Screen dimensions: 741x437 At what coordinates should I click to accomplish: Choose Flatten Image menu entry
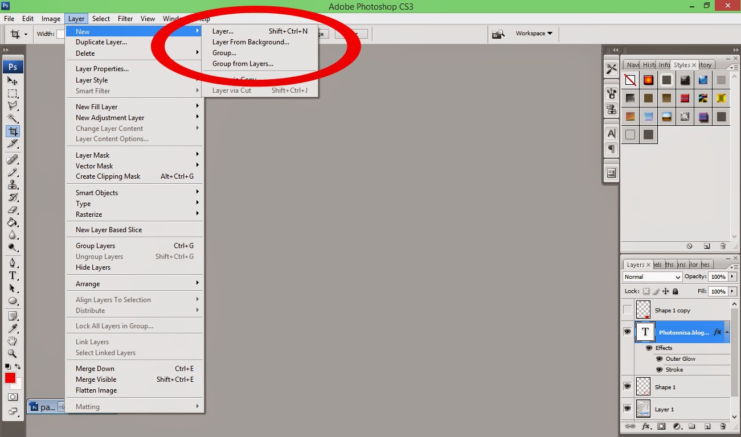tap(96, 390)
